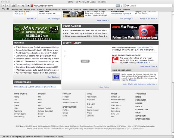Open PAGE 2 in footer navigation
The height and width of the screenshot is (138, 174).
click(139, 106)
